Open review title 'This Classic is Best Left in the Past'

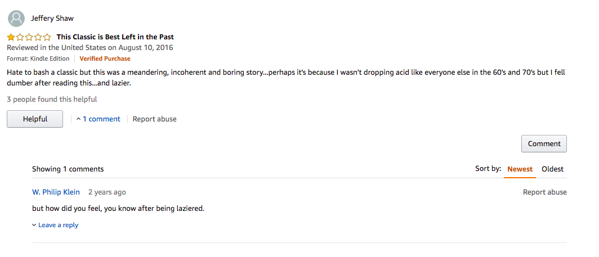[x=115, y=37]
